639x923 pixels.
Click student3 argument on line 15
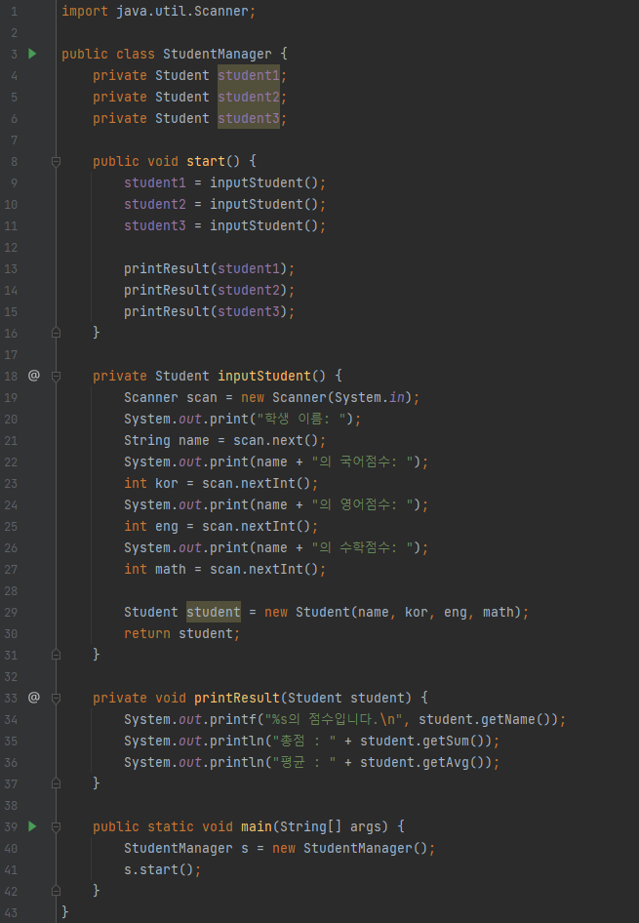(x=249, y=311)
